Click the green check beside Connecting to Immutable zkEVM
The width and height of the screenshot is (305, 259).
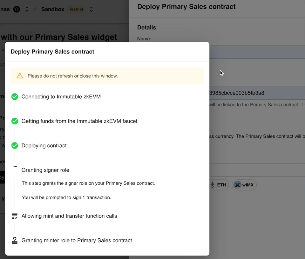pos(15,96)
